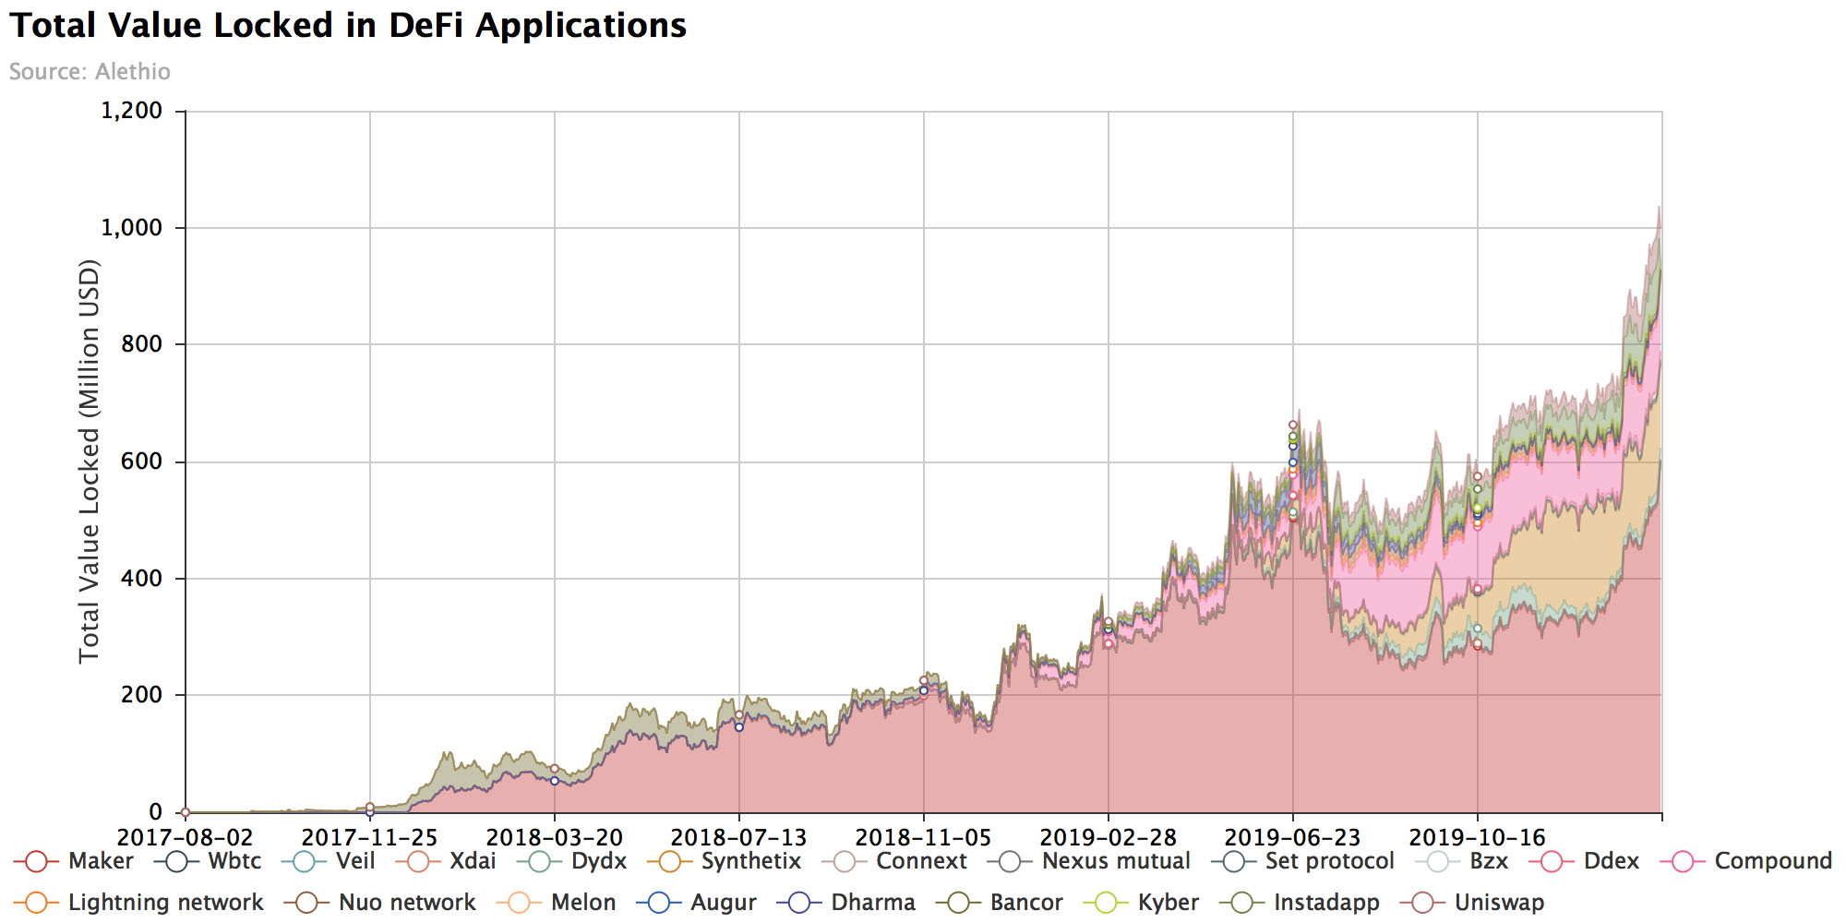Click the Nuo network legend label
1846x923 pixels.
[x=407, y=902]
